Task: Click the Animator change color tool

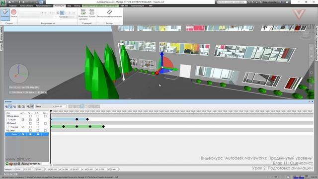Action: click(x=19, y=106)
